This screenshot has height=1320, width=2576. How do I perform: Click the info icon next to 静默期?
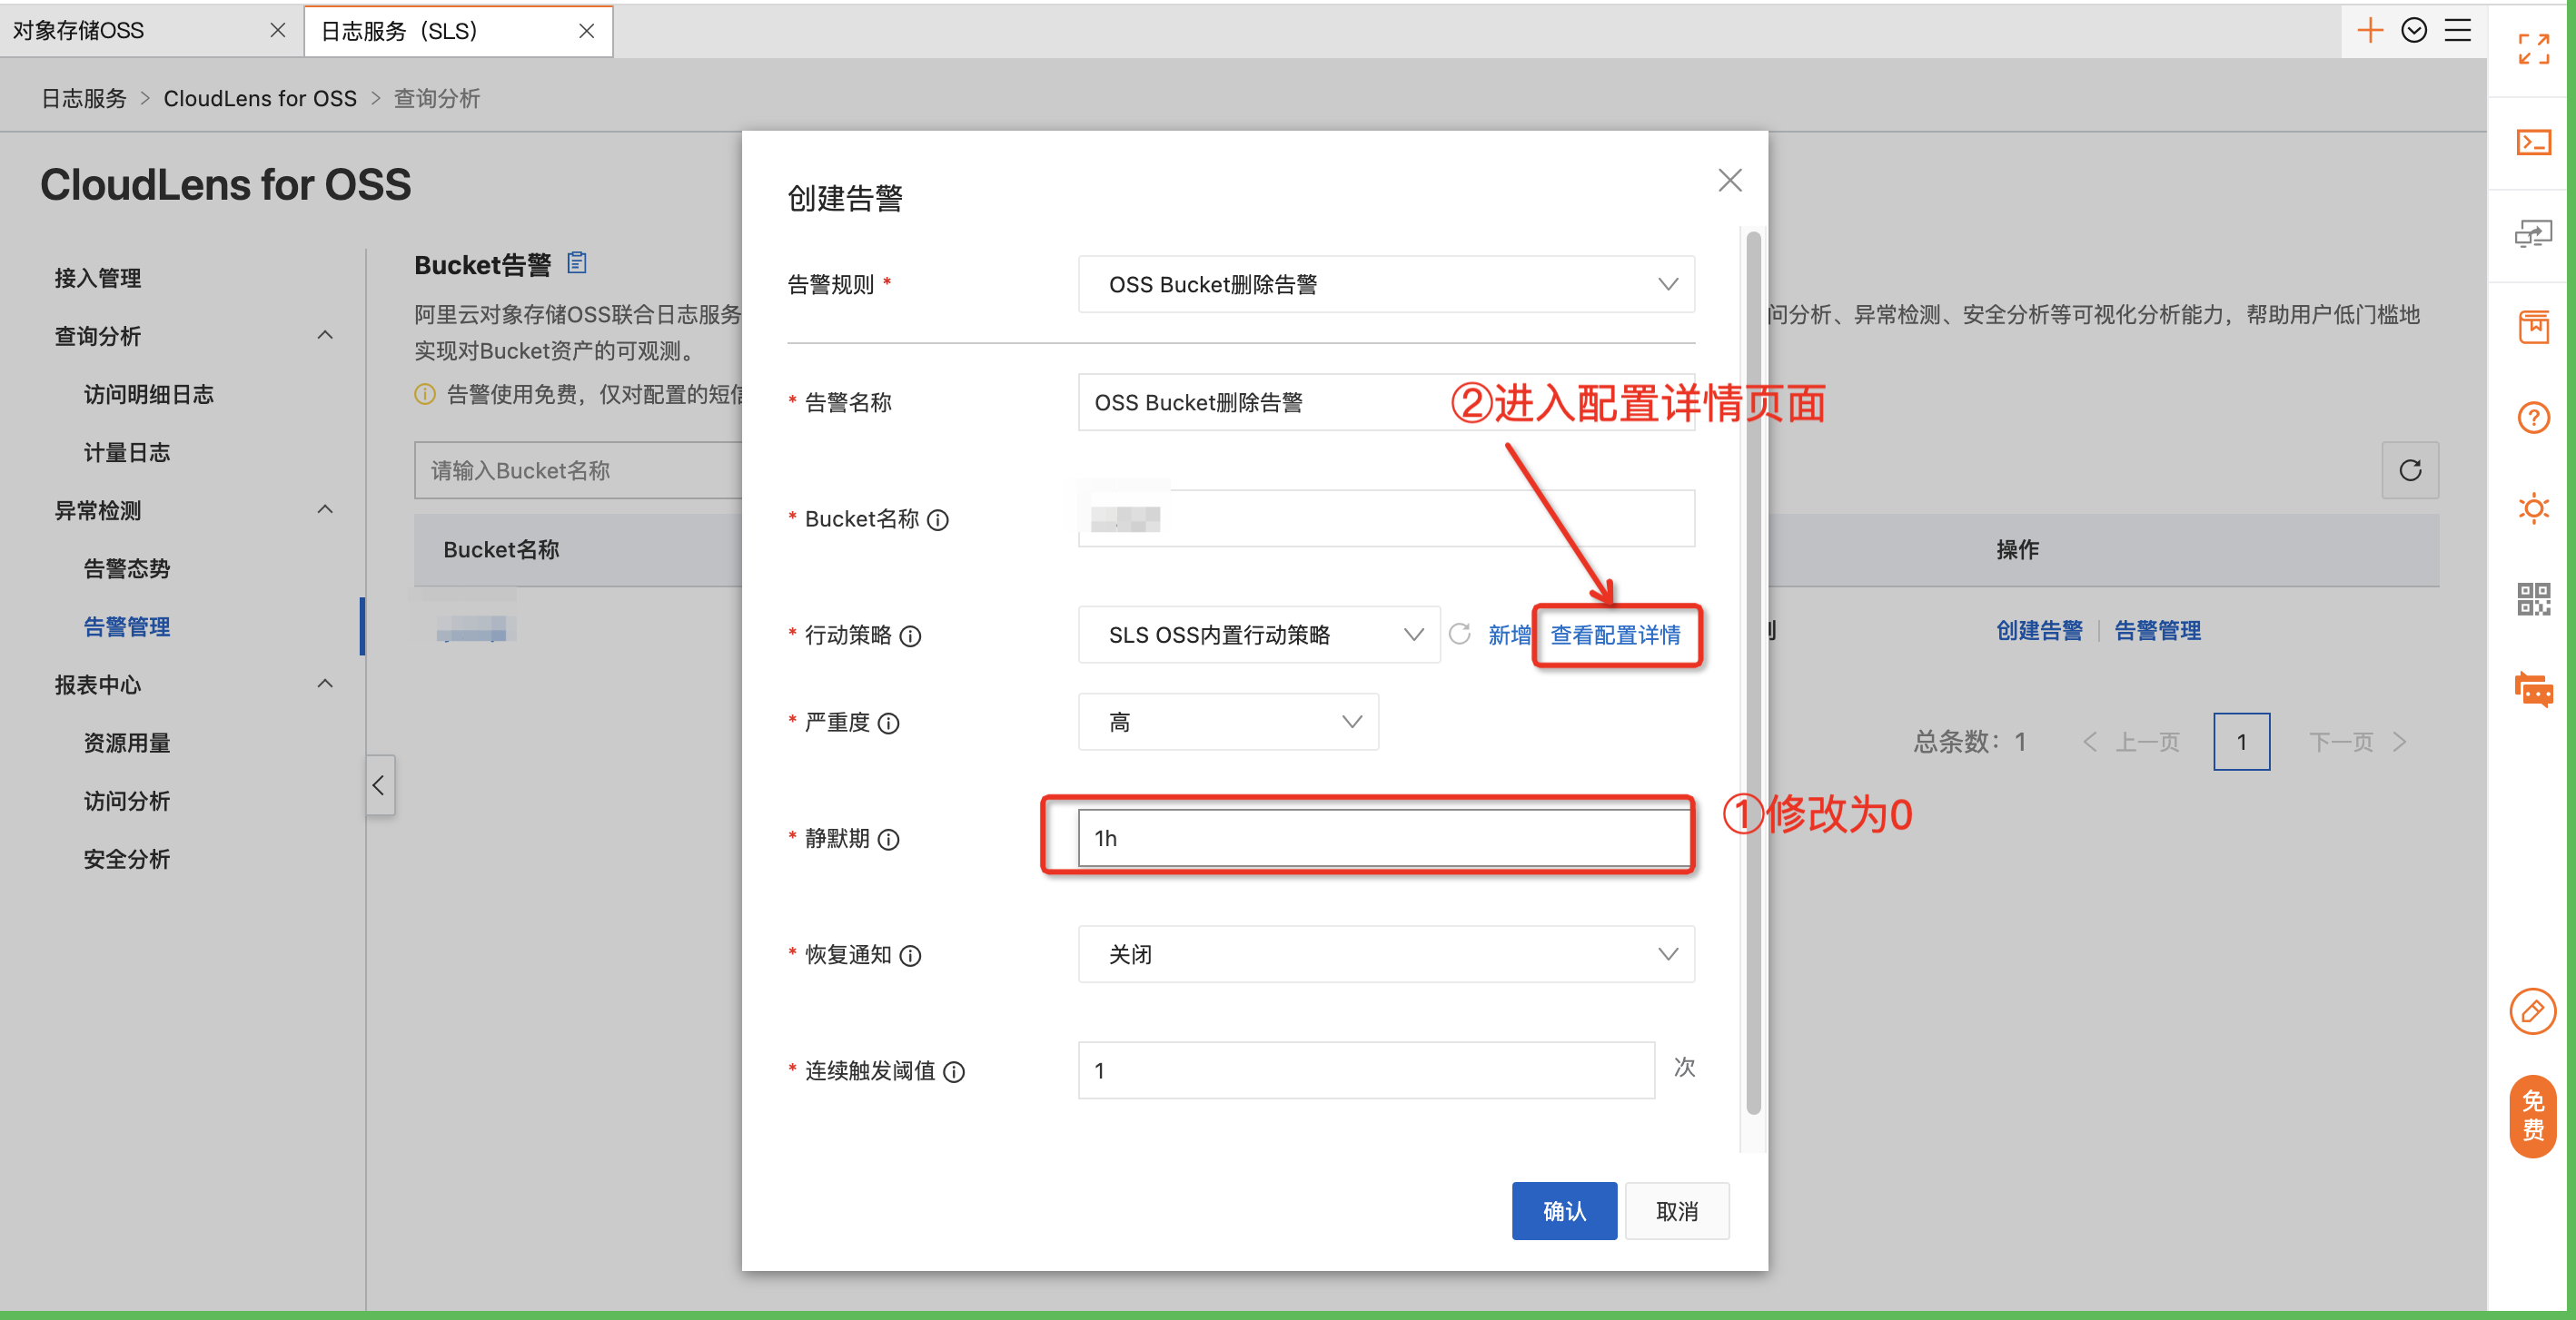pos(888,840)
